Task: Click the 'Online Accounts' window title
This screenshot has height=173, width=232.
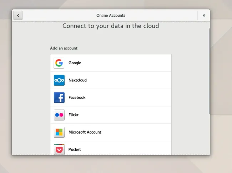Action: (x=111, y=15)
